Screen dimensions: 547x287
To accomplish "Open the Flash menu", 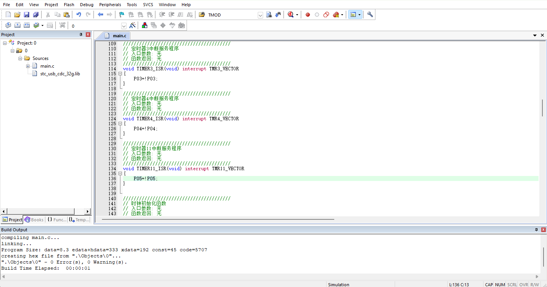I will click(69, 5).
